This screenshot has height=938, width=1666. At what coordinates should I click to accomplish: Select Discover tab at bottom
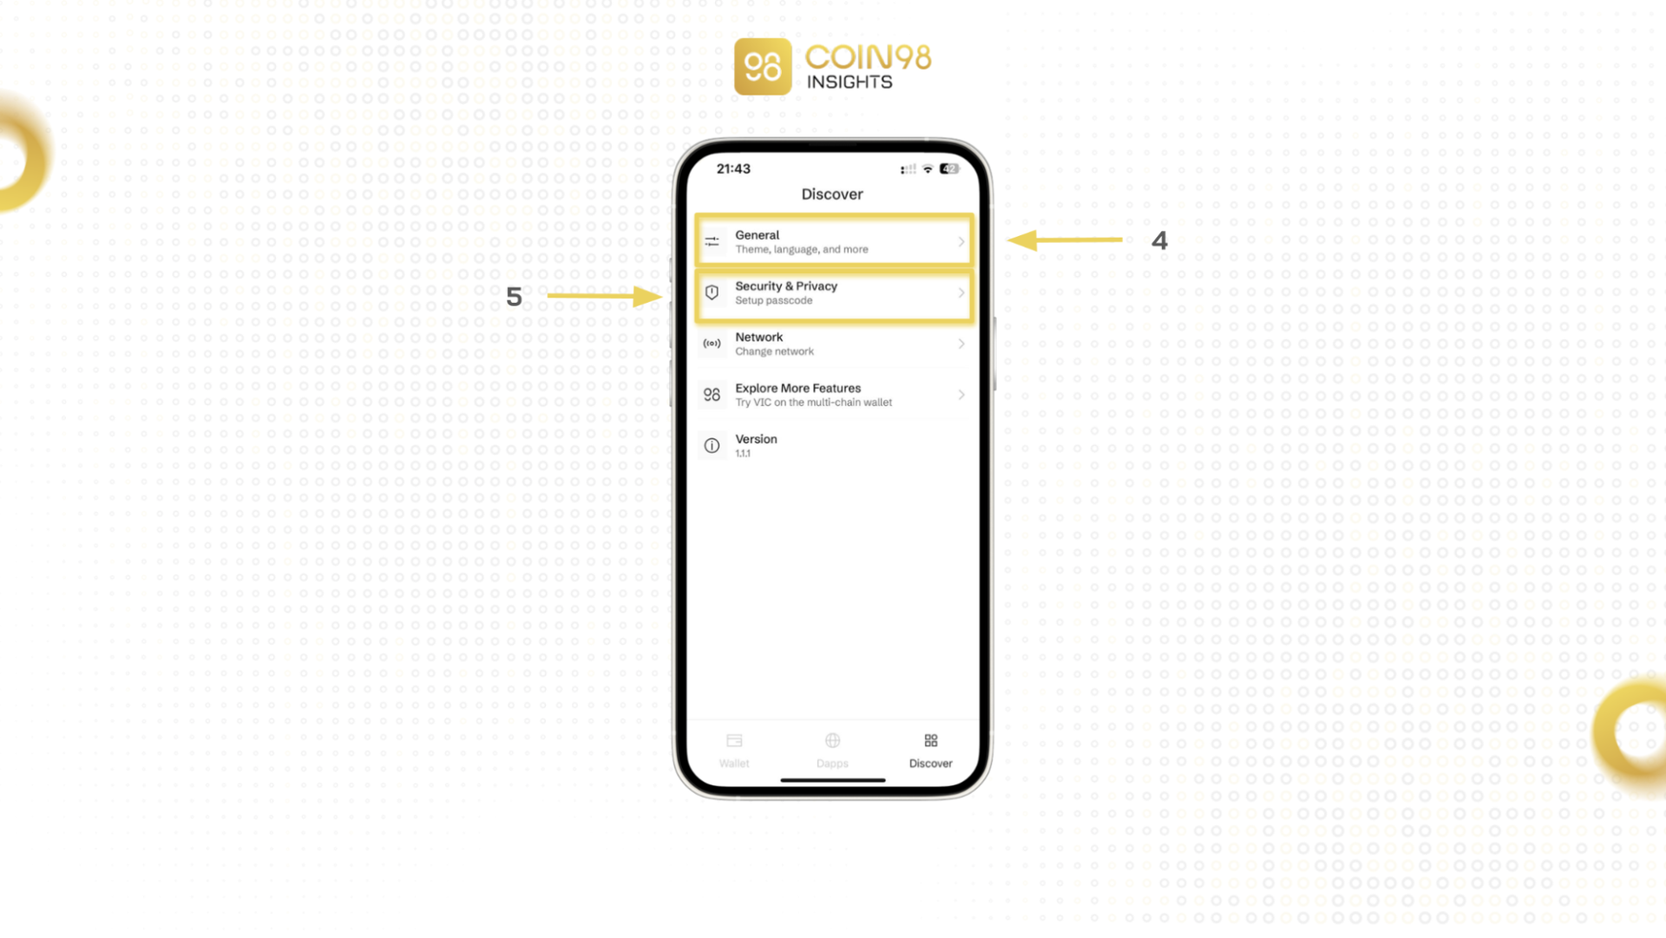click(x=930, y=749)
